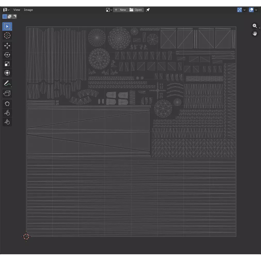
Task: Activate the 2D Cursor tool
Action: coord(7,36)
